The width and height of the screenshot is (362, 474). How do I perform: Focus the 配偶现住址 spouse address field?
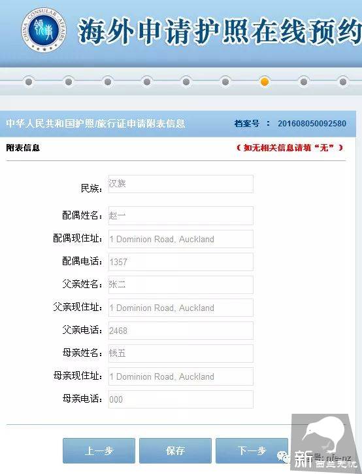tap(181, 239)
